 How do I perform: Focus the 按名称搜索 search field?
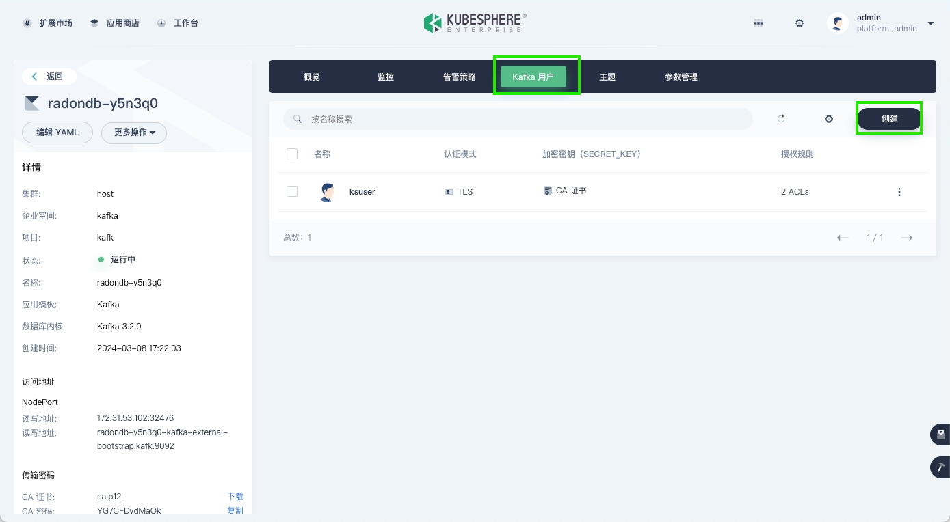point(520,119)
